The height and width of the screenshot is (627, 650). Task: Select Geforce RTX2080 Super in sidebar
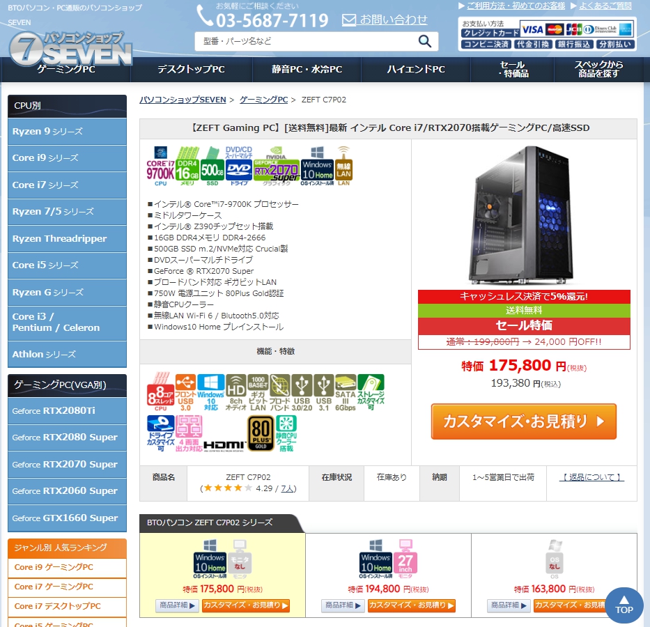pyautogui.click(x=67, y=438)
